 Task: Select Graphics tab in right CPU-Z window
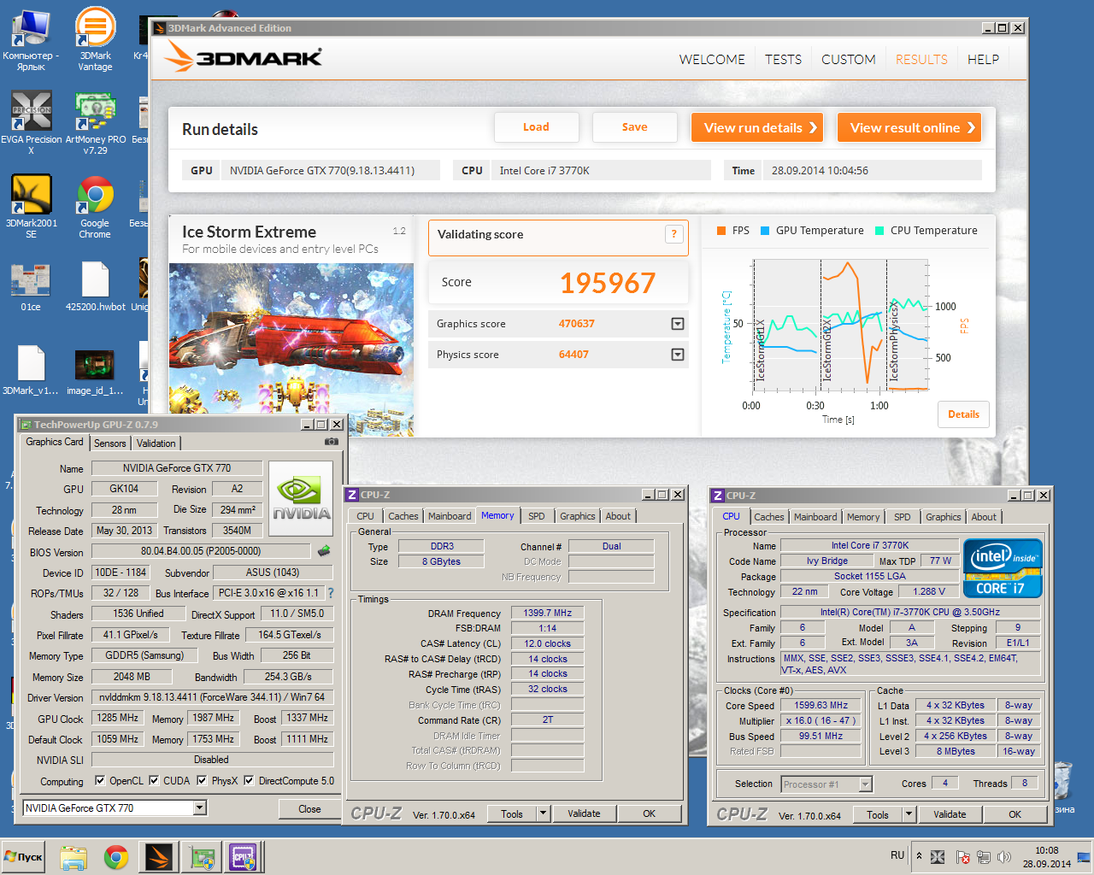[x=943, y=517]
